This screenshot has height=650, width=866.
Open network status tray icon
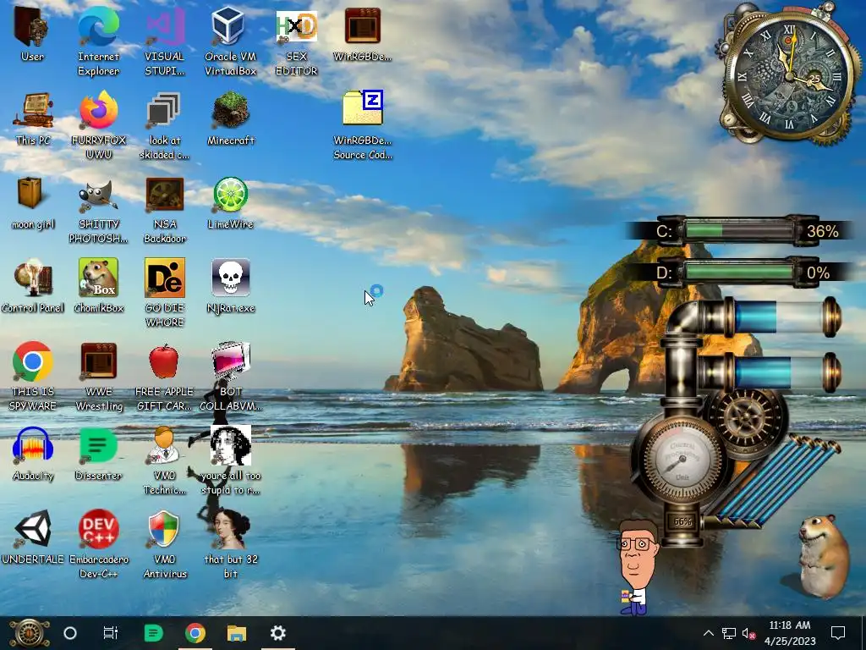[729, 633]
